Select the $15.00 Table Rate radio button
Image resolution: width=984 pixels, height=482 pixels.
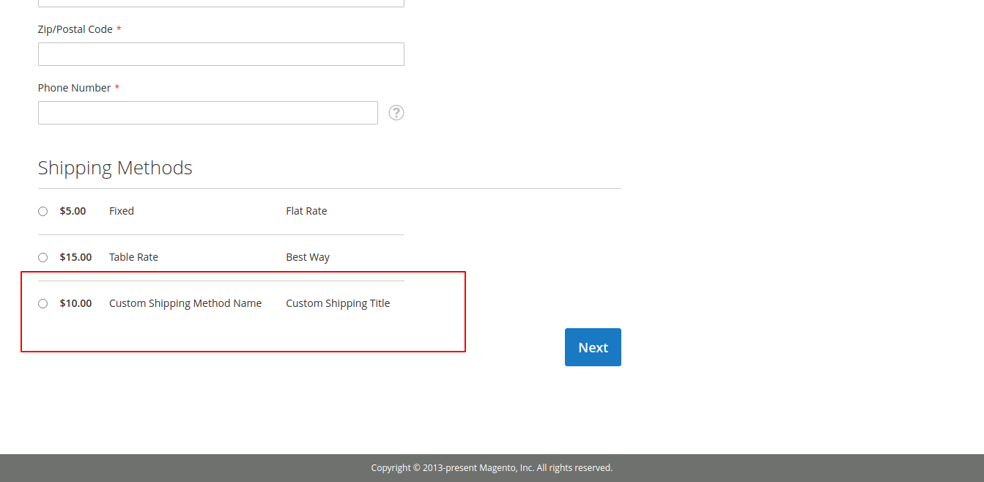42,257
